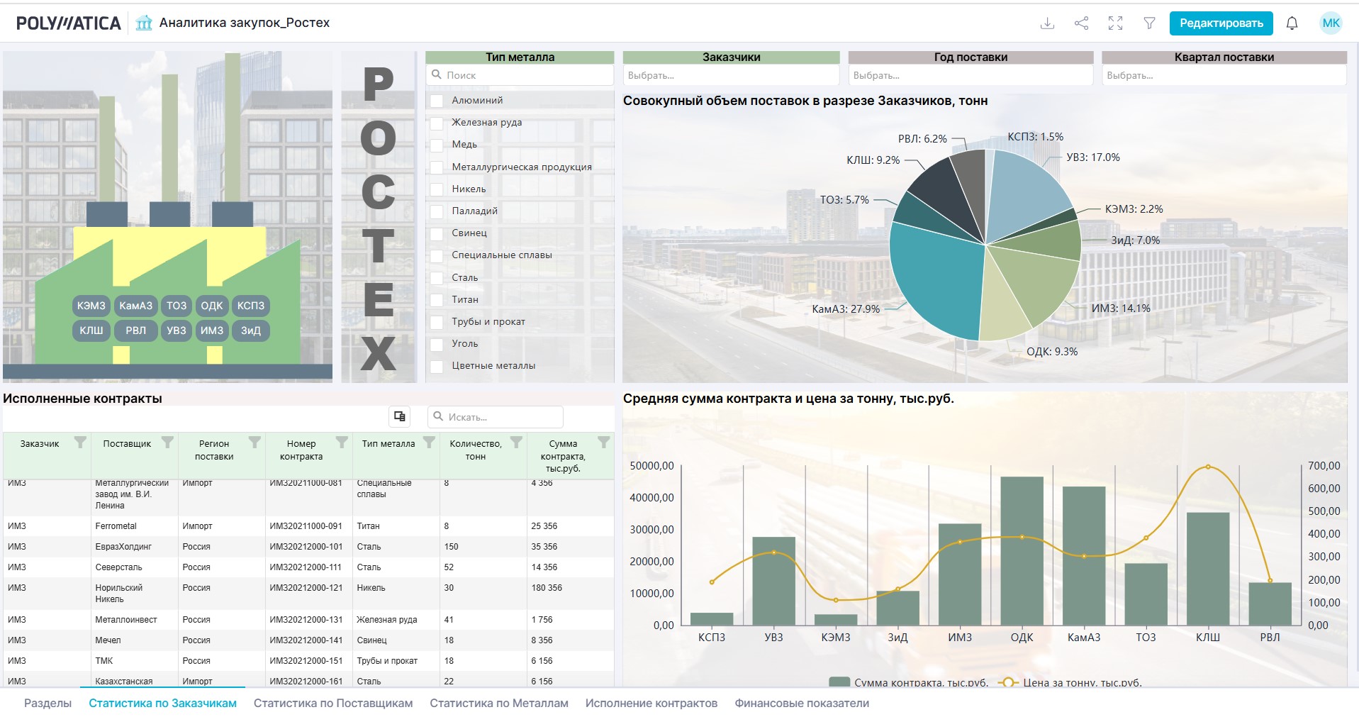The height and width of the screenshot is (717, 1359).
Task: Open the Заказчики dropdown selector
Action: [731, 75]
